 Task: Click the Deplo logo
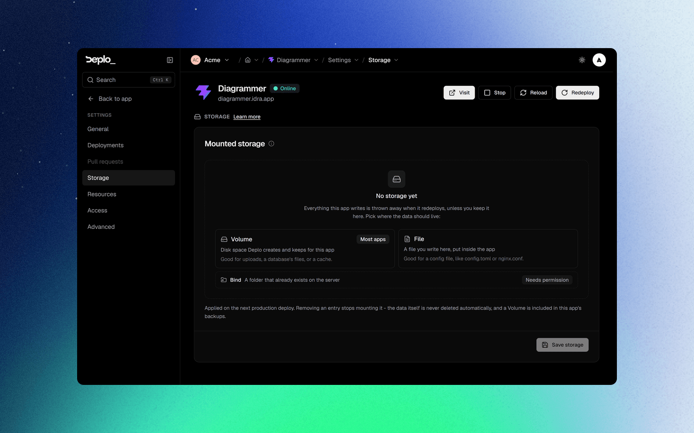tap(100, 60)
